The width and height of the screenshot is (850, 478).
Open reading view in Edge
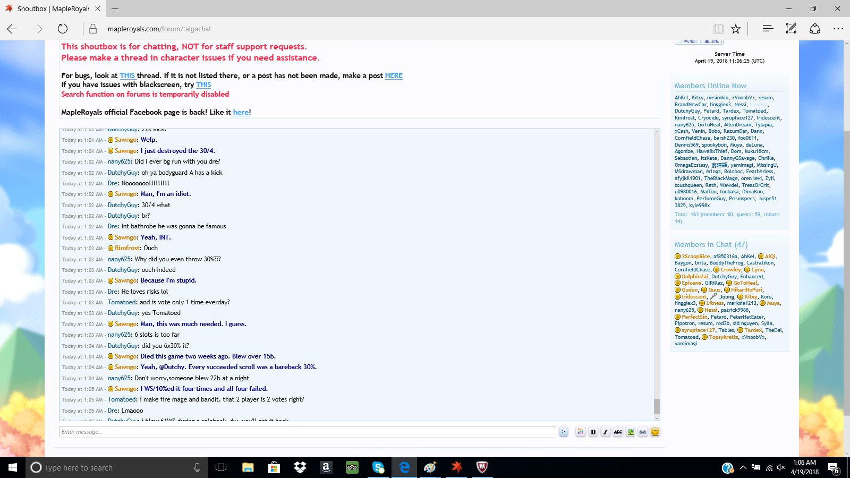click(718, 29)
